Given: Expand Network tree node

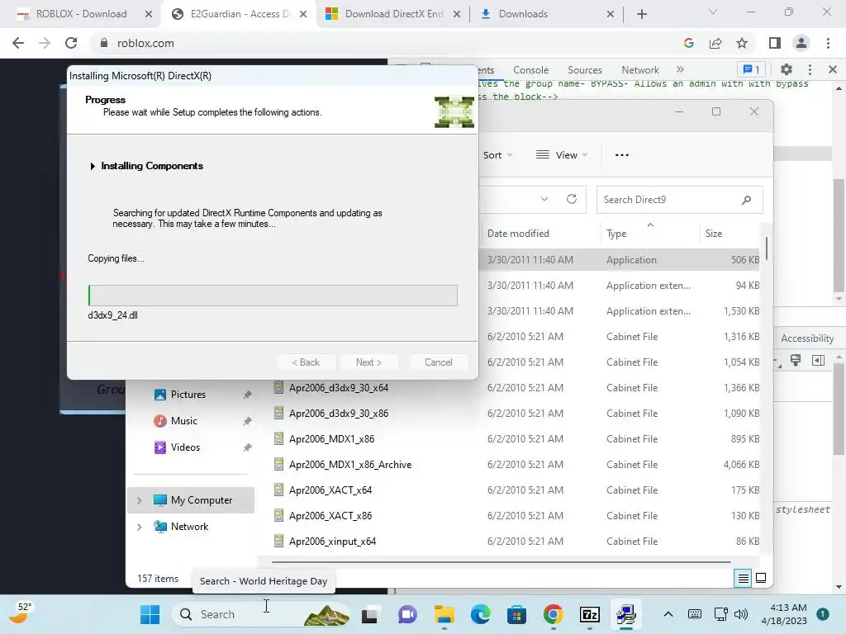Looking at the screenshot, I should pyautogui.click(x=139, y=527).
